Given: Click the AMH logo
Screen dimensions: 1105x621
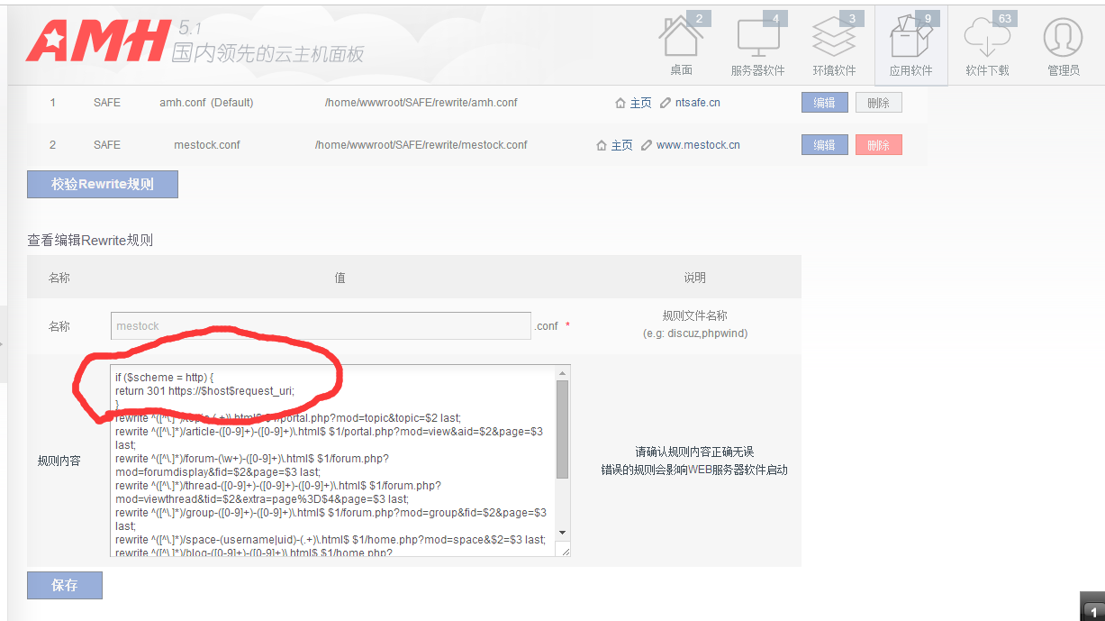Looking at the screenshot, I should point(97,42).
